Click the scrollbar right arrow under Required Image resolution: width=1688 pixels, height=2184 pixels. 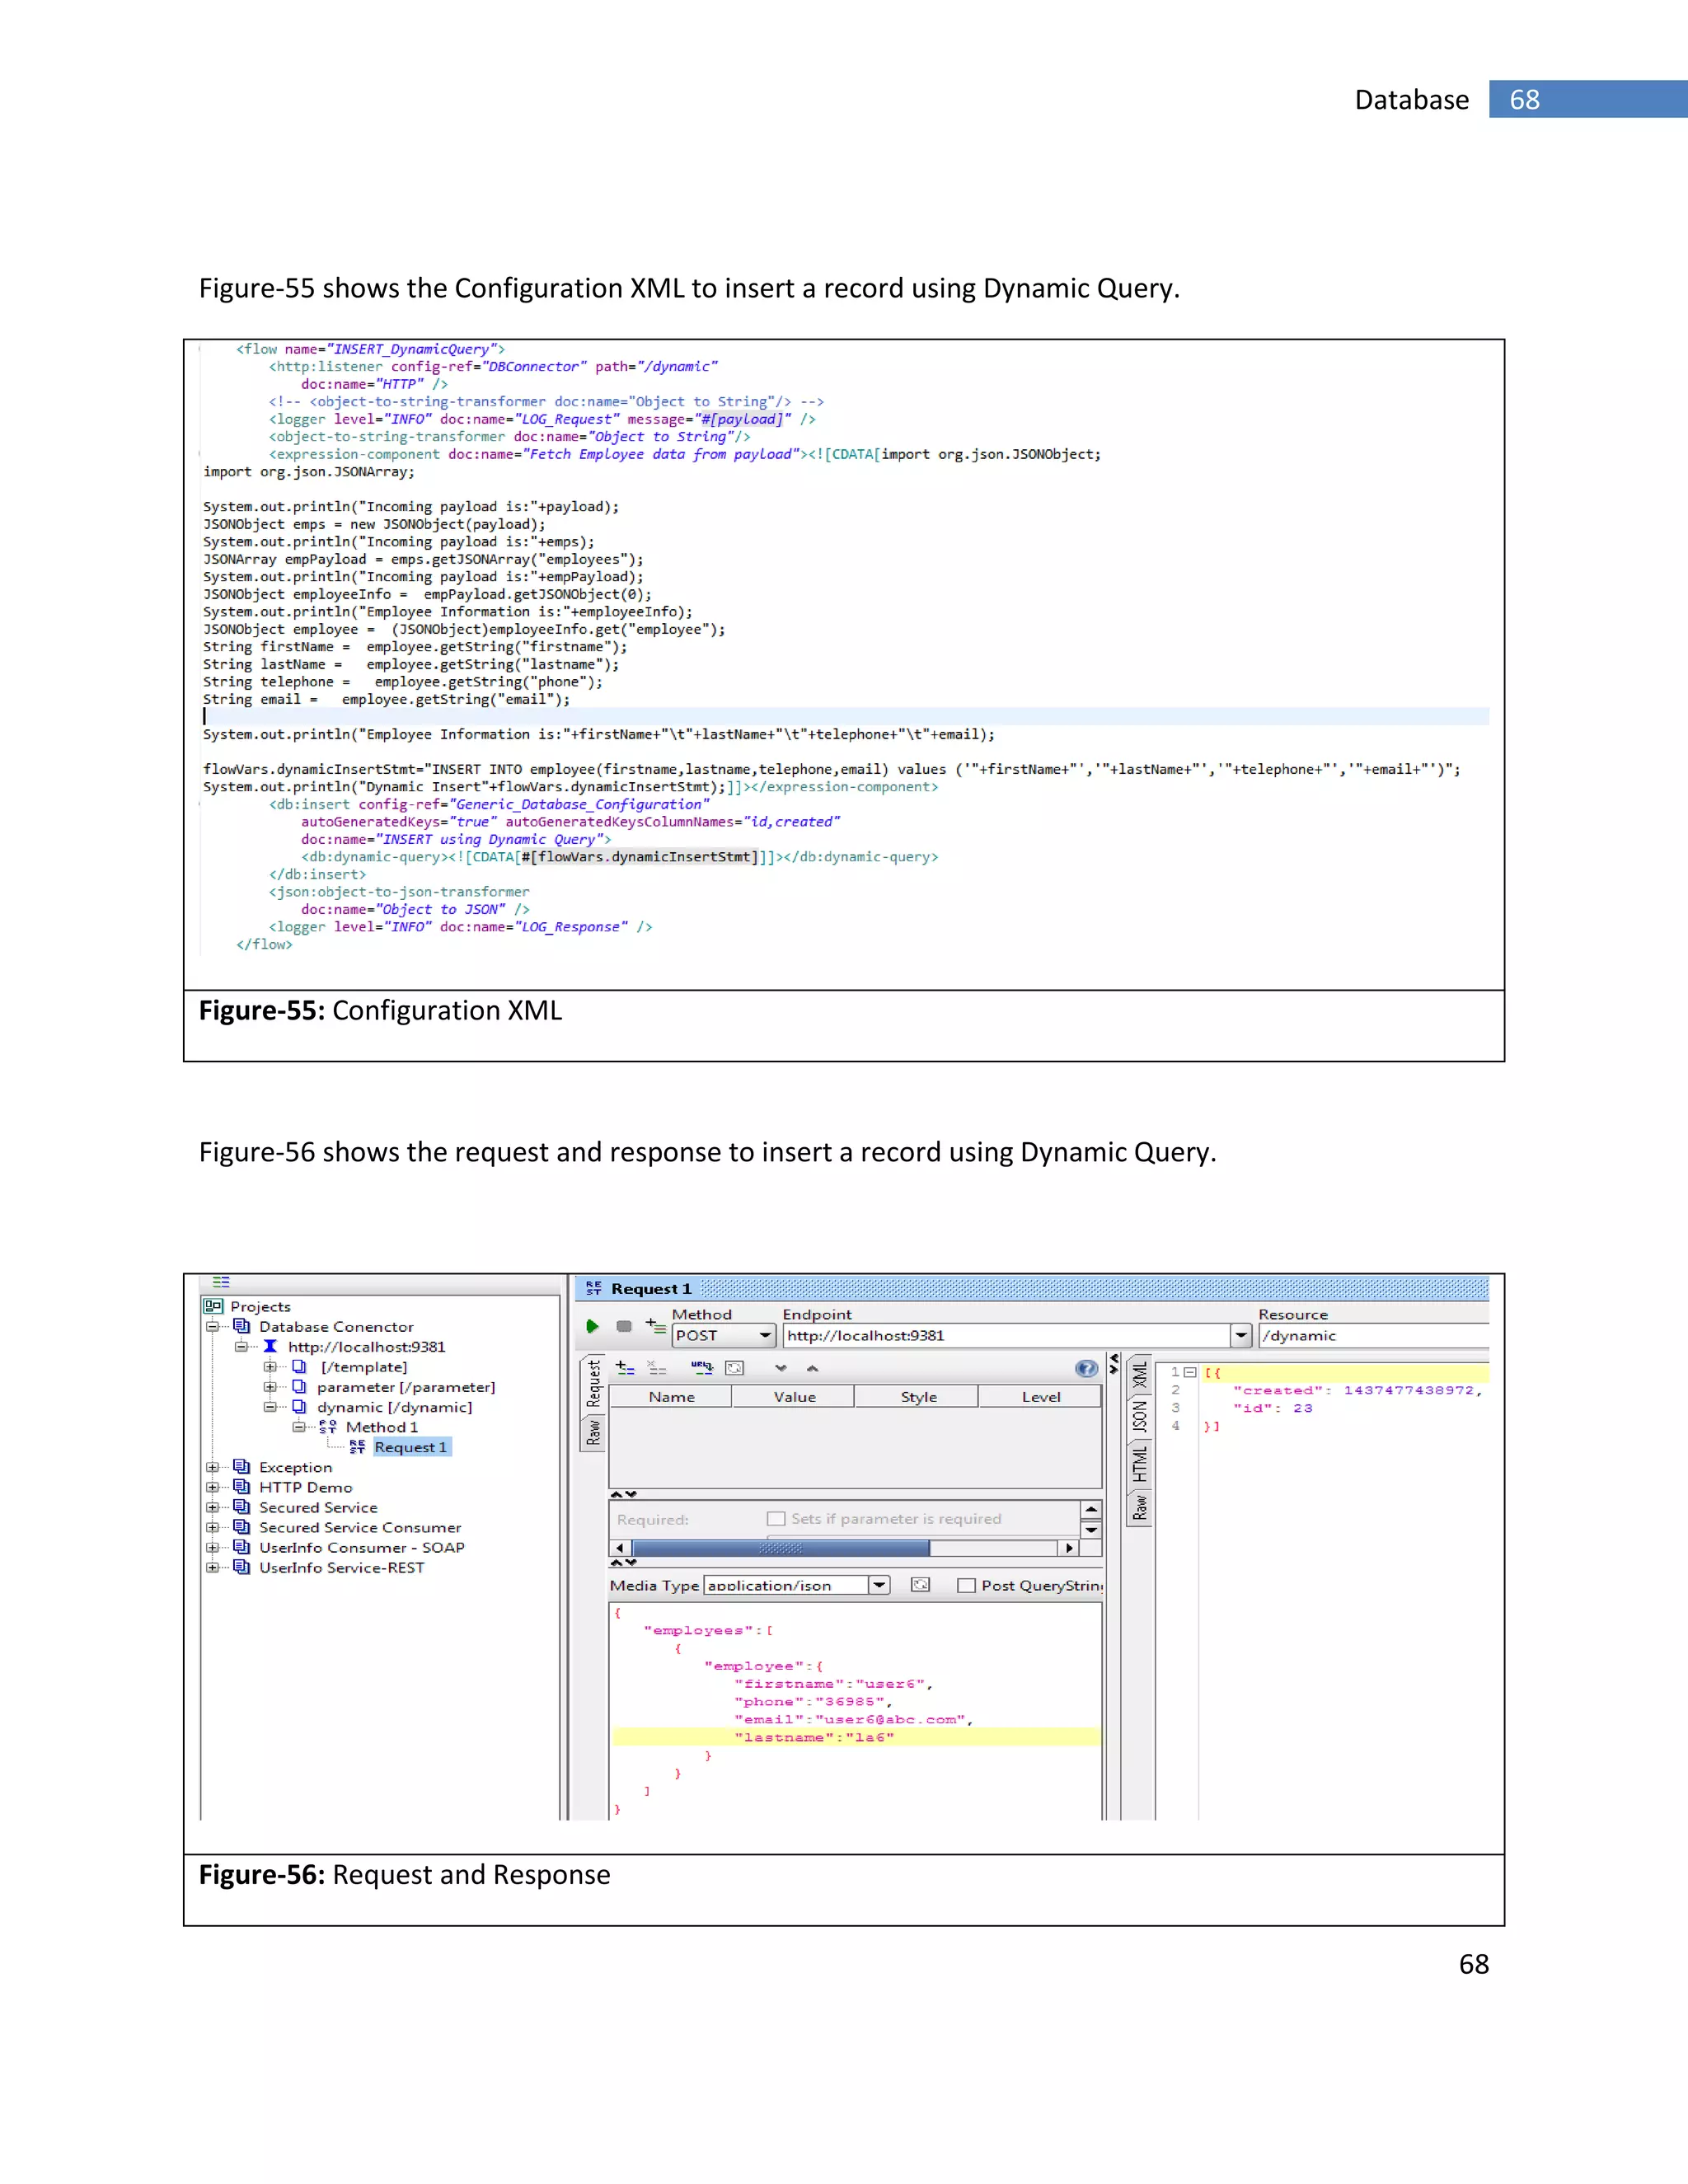(1069, 1548)
